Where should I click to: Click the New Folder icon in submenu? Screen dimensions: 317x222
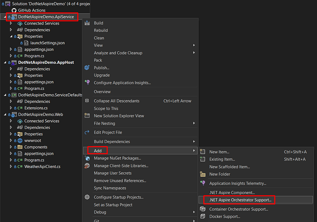pos(202,174)
